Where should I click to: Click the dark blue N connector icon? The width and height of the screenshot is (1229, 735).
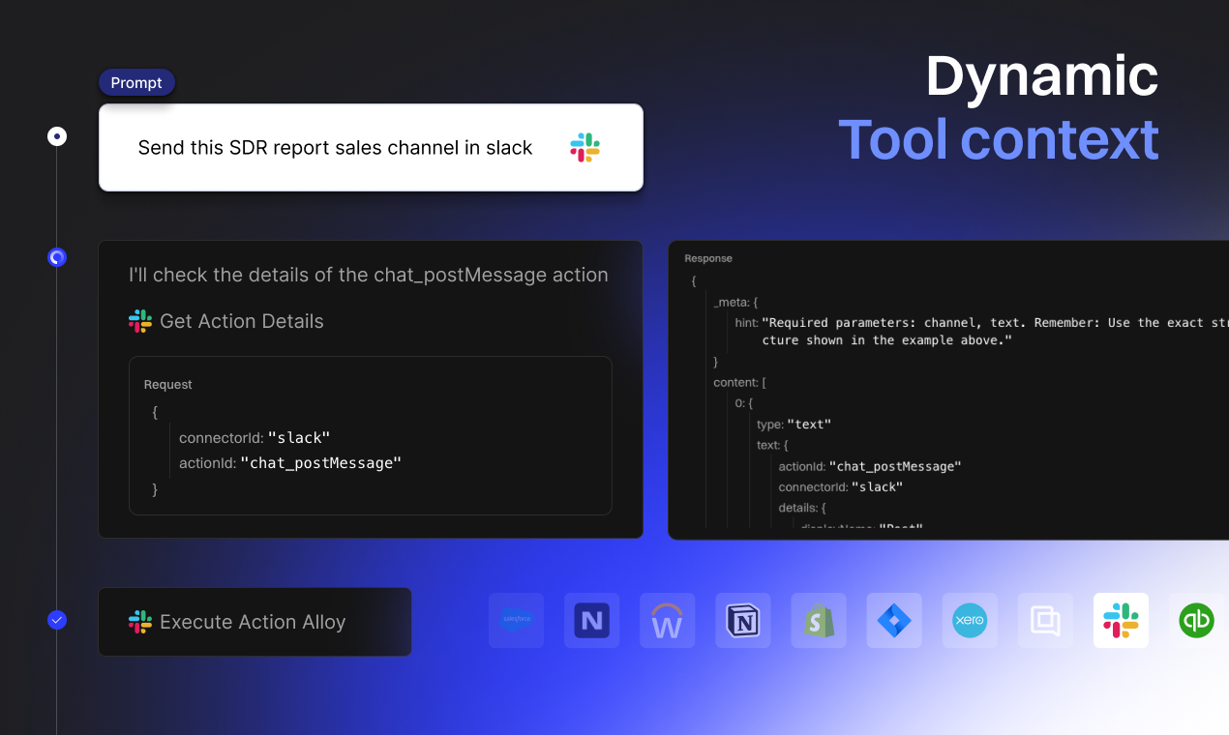tap(591, 621)
